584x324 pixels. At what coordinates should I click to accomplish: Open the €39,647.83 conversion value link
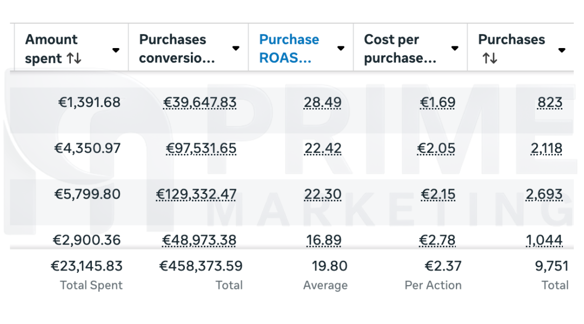(x=200, y=103)
